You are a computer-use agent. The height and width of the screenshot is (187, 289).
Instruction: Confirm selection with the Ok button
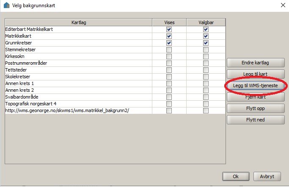click(236, 176)
